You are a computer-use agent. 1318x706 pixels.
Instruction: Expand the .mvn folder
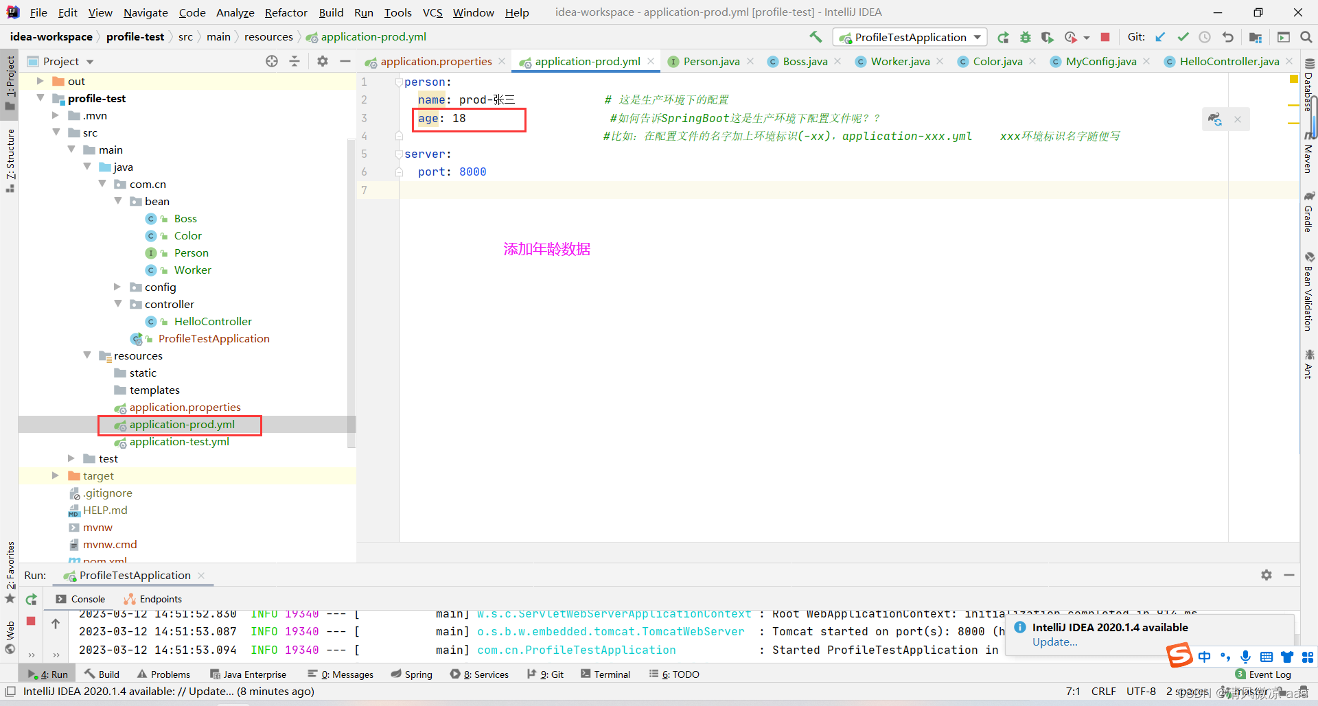tap(56, 115)
